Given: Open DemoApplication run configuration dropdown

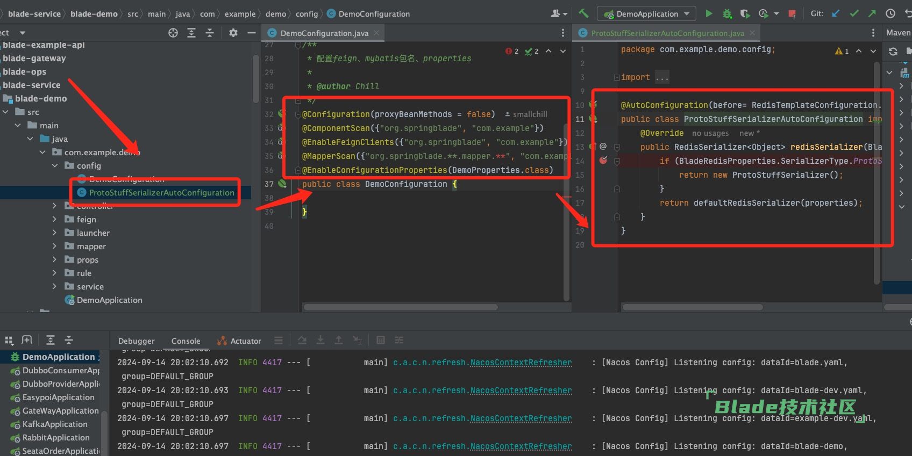Looking at the screenshot, I should coord(647,13).
